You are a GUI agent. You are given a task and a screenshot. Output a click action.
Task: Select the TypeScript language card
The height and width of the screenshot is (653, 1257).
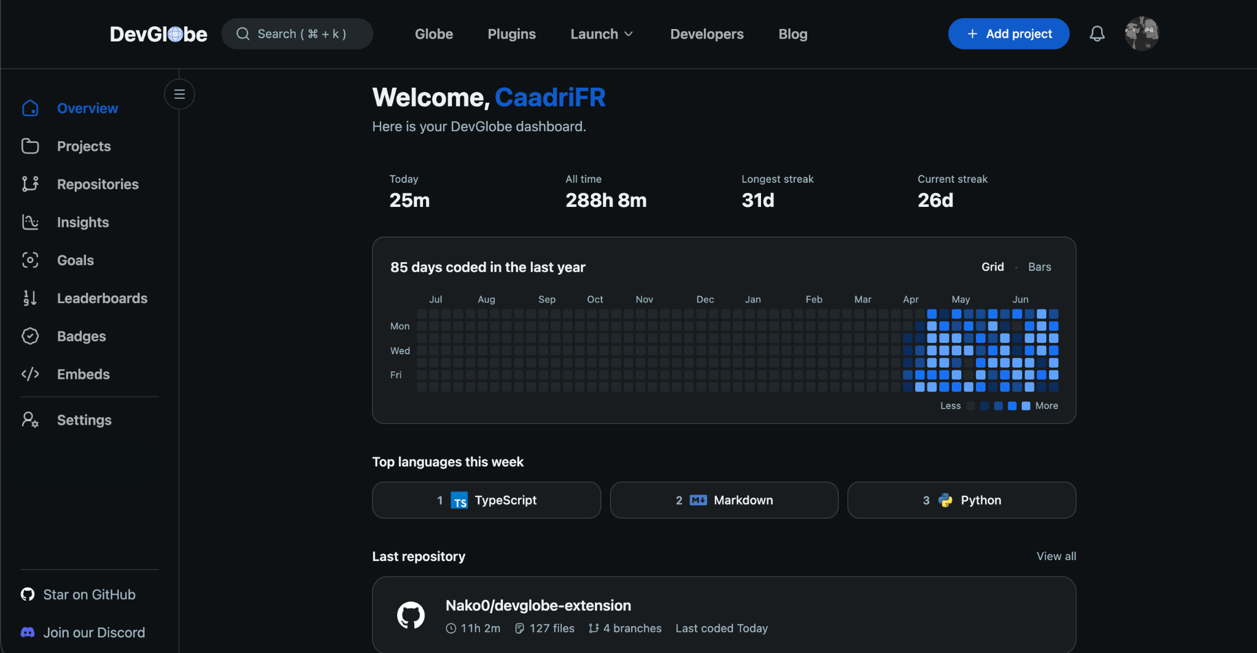486,500
